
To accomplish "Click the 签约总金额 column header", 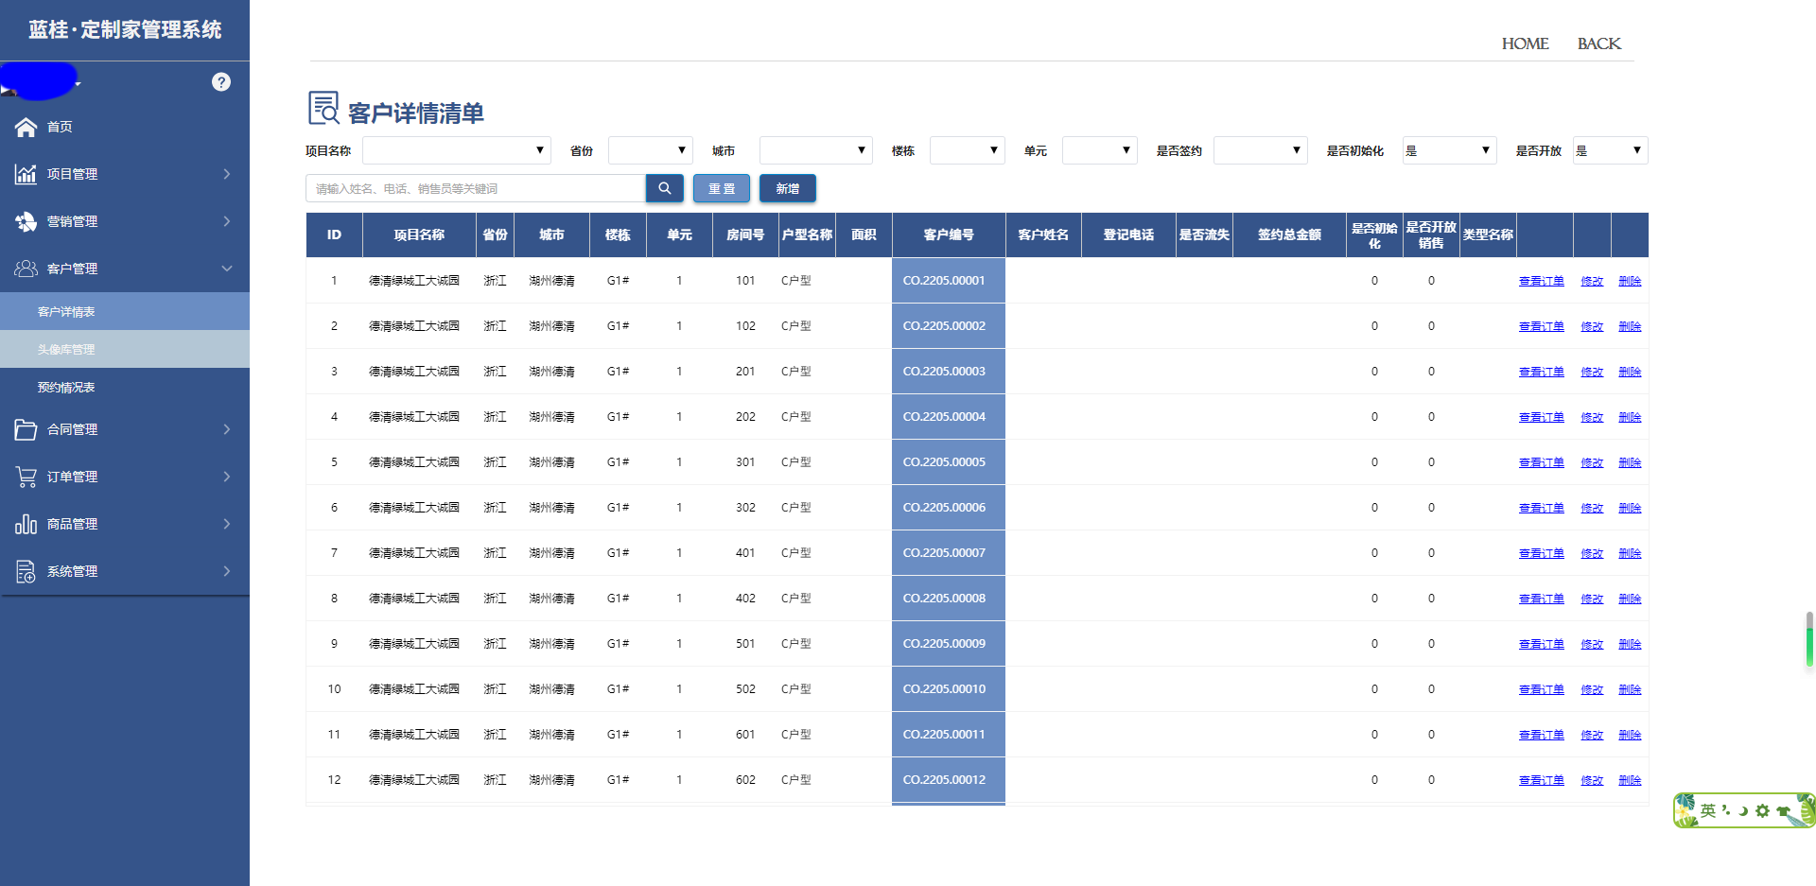I will point(1289,235).
